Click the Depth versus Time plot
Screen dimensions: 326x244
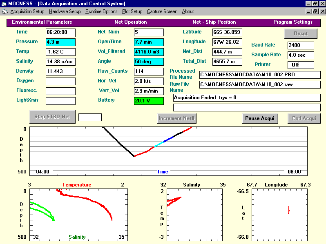tap(168, 151)
